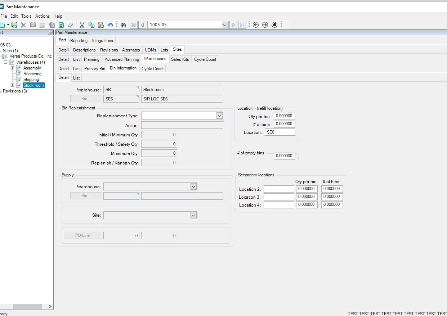Click the Refresh toolbar icon
The height and width of the screenshot is (316, 447).
click(x=61, y=25)
